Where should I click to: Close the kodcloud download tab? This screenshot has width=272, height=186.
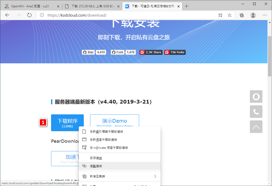(178, 7)
